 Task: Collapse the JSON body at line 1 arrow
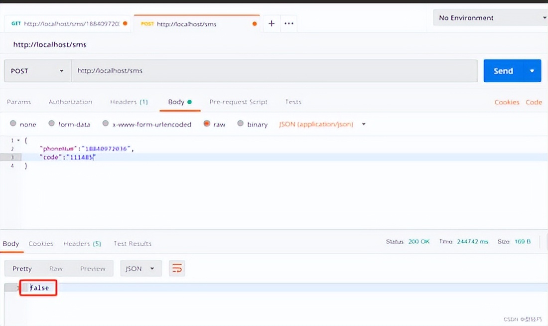tap(18, 140)
